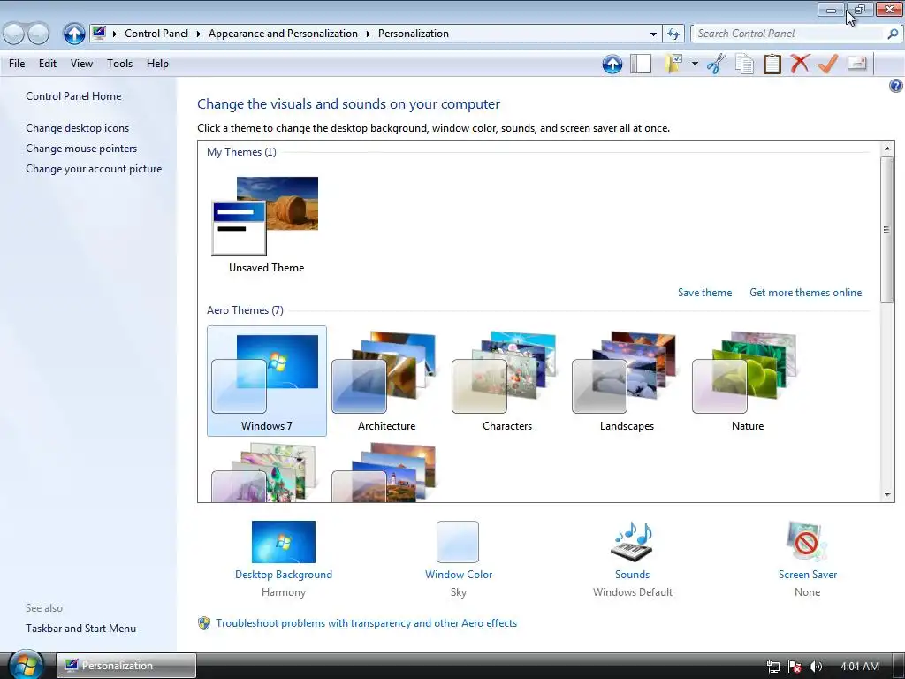Click Change your account picture link

(x=94, y=169)
